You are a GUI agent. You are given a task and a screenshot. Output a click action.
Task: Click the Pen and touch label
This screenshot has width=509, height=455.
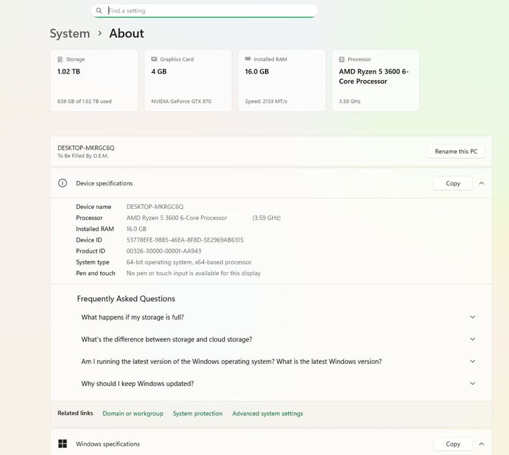click(x=96, y=273)
